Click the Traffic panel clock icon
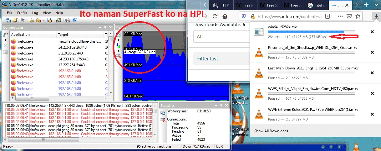Viewport: 381px width, 151px height. tap(119, 34)
